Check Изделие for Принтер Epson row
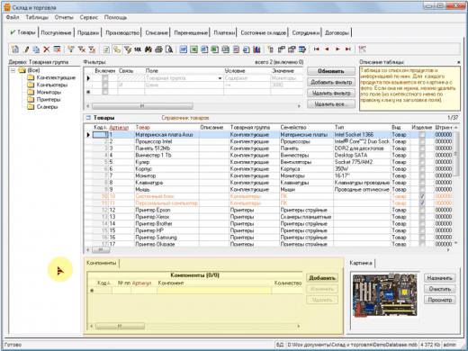Image resolution: width=468 pixels, height=351 pixels. (422, 210)
